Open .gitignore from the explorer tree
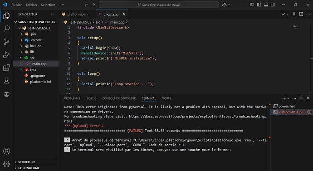Screen dimensions: 313x171 coord(36,76)
